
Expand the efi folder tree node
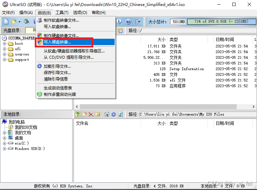(x=4, y=49)
